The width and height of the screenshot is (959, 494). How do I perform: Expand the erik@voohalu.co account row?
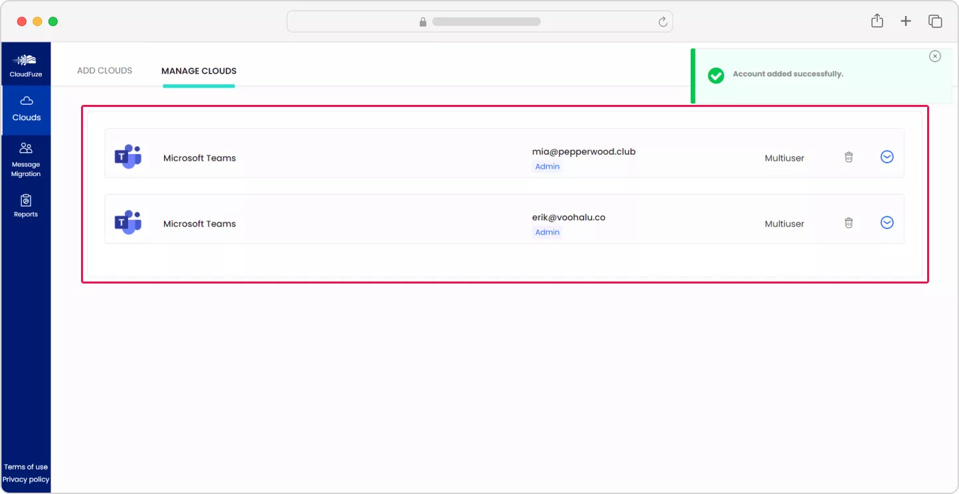(887, 223)
